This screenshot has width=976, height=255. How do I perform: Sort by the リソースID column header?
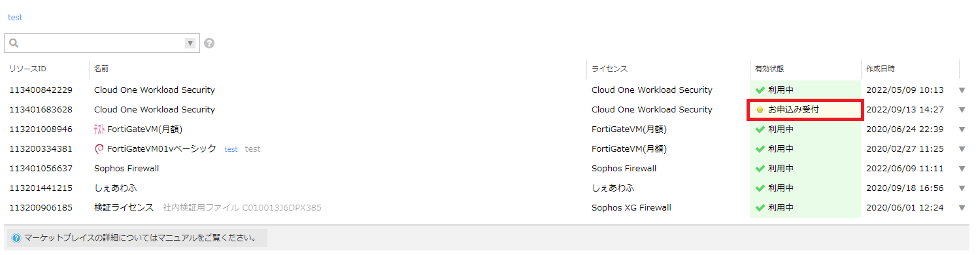coord(27,69)
